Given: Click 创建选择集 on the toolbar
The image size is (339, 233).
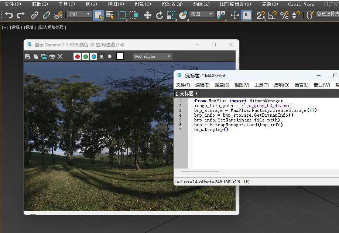Looking at the screenshot, I should (x=329, y=15).
